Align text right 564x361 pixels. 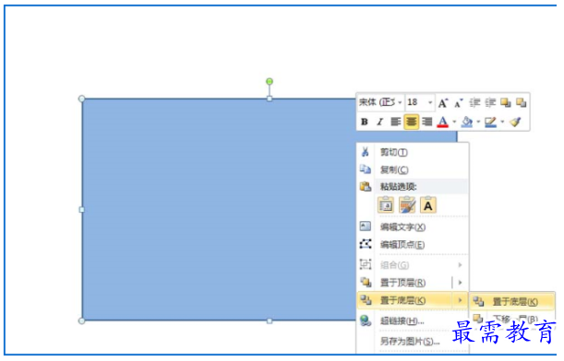427,122
